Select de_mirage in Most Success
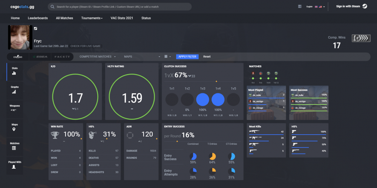 tap(309, 108)
